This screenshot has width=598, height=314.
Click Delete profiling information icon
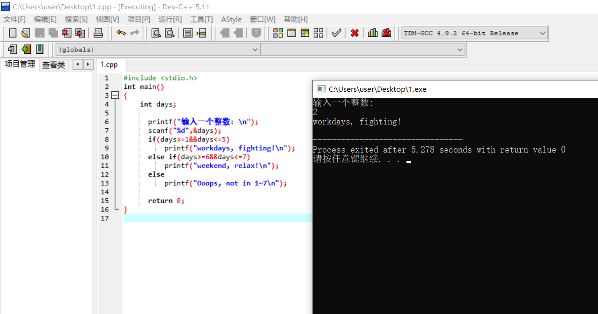[x=386, y=33]
